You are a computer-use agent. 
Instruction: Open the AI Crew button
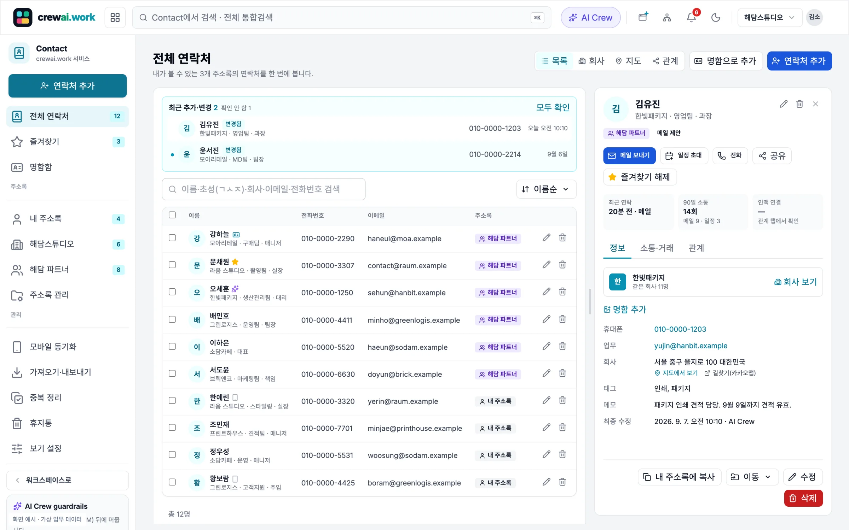[591, 17]
